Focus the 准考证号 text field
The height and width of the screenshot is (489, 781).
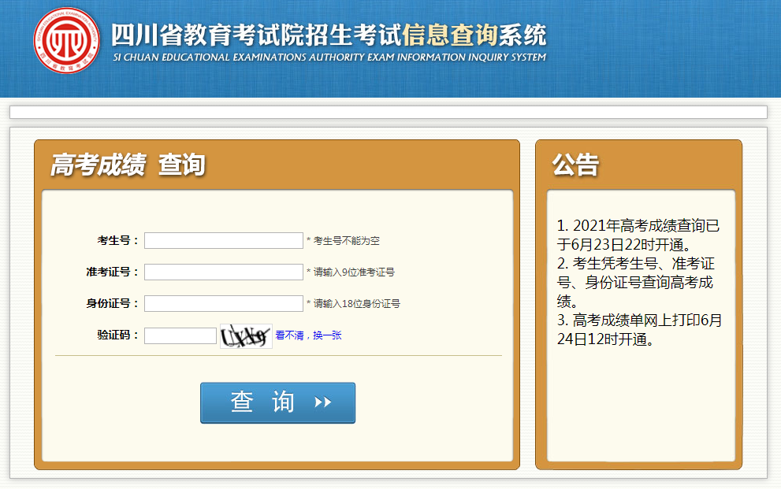(223, 272)
